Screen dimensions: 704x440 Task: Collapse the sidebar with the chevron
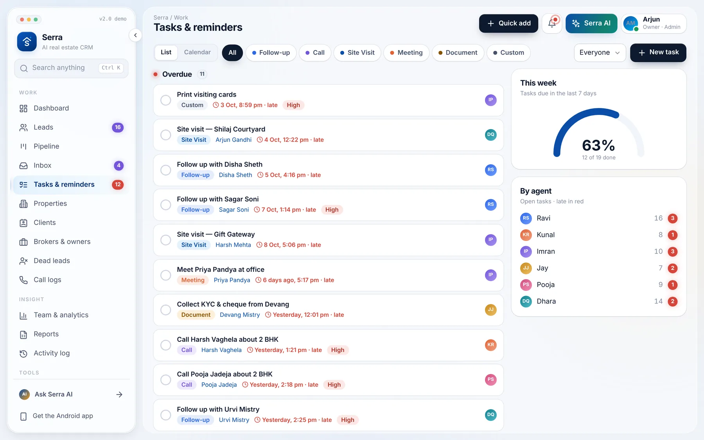pos(135,35)
